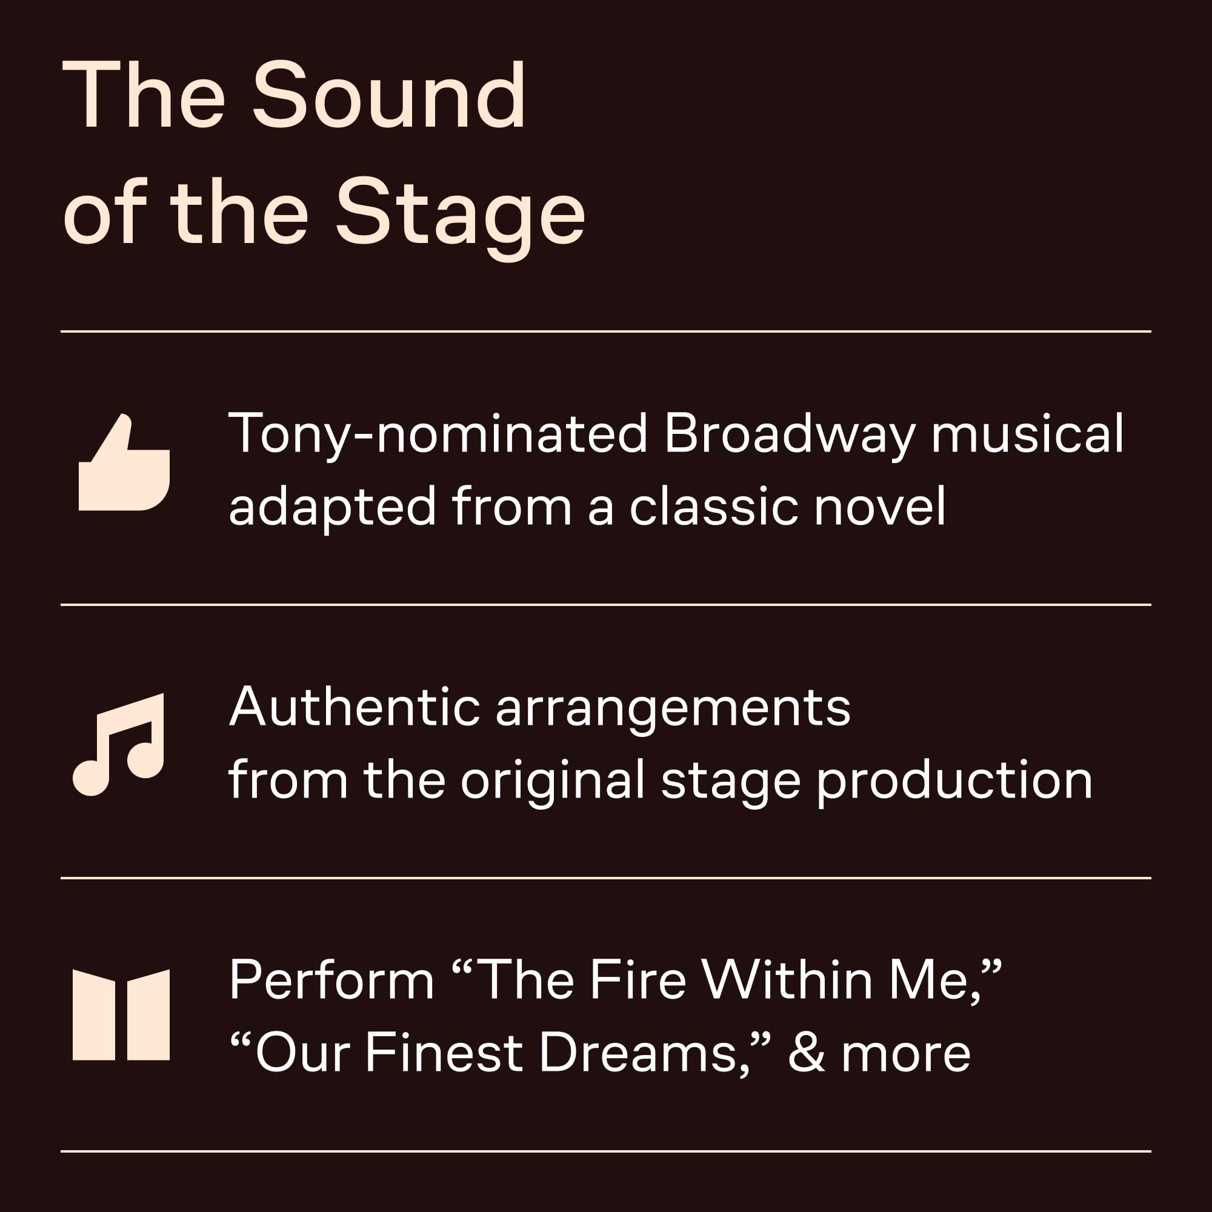Click the word "musical" in first feature
Viewport: 1212px width, 1212px height.
click(1028, 434)
